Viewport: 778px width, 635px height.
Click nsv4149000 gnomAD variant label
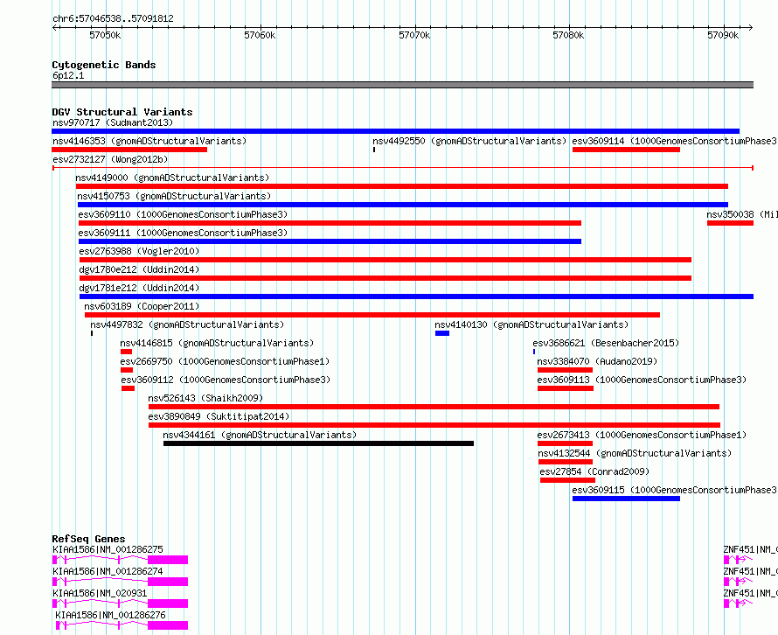[x=172, y=178]
